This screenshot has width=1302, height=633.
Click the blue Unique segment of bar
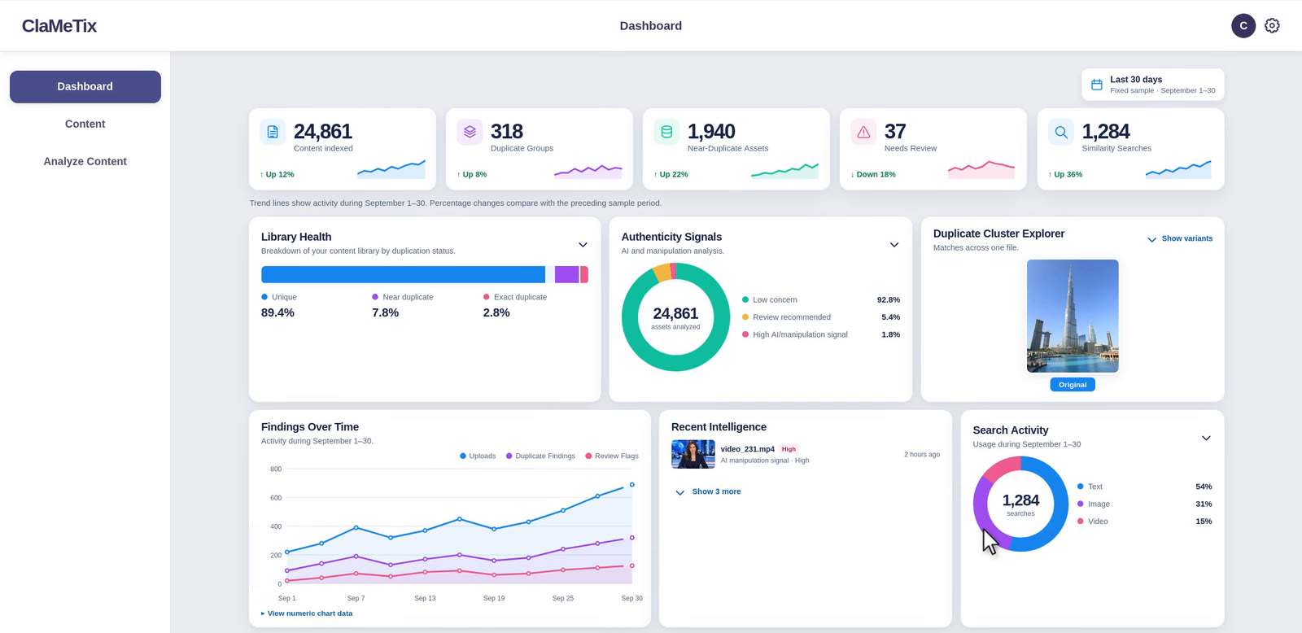coord(403,275)
